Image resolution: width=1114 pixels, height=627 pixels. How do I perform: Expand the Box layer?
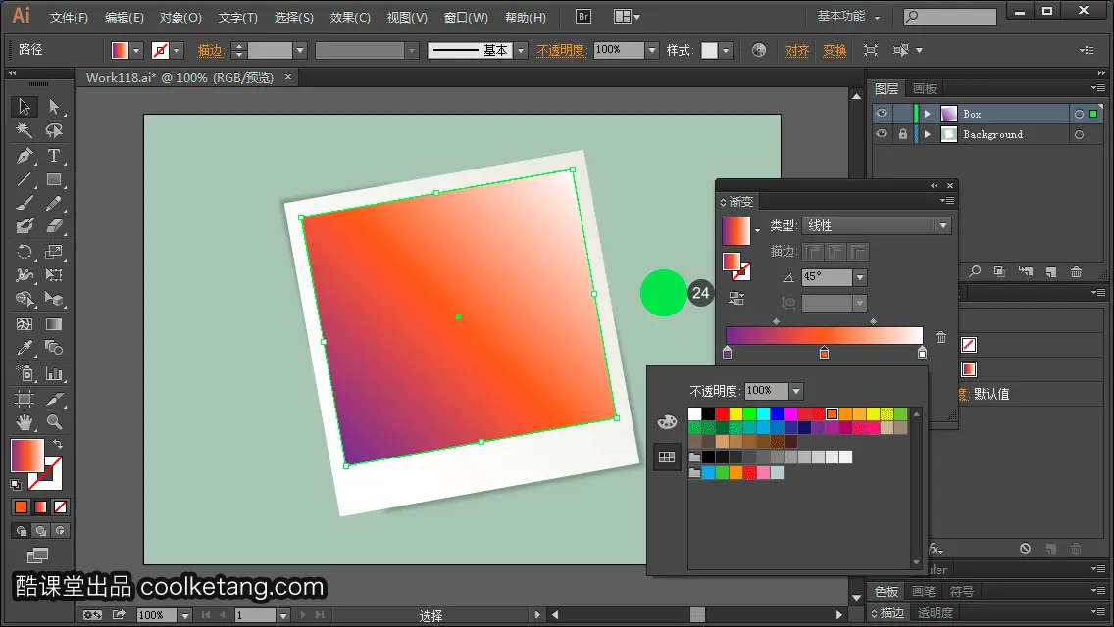point(927,114)
